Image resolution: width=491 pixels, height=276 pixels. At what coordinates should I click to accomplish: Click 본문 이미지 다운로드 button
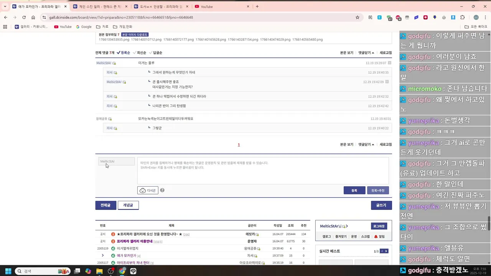[x=135, y=34]
